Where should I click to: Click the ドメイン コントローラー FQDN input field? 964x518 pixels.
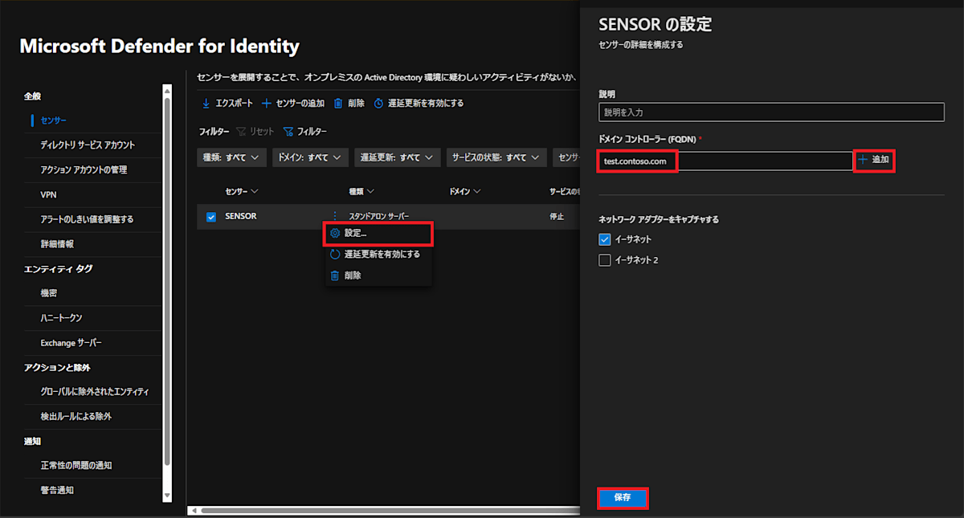[725, 161]
